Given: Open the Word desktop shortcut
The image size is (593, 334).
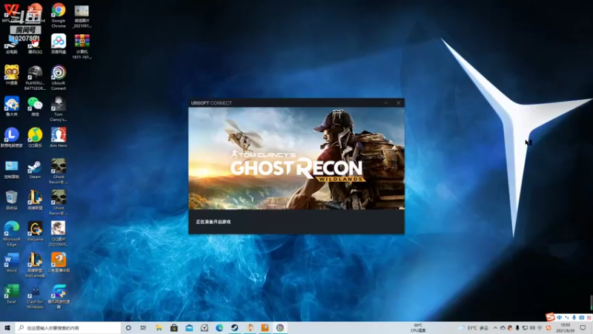Looking at the screenshot, I should 12,263.
